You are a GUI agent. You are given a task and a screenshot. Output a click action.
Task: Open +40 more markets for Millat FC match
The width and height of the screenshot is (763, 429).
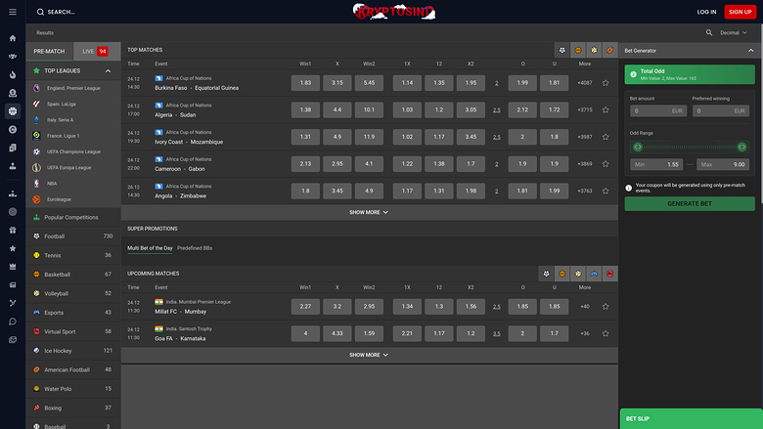[585, 307]
